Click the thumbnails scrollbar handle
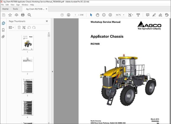Screen dimensions: 171x124 coord(49,35)
